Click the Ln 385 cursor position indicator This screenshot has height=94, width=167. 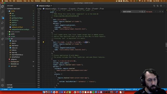coord(116,89)
